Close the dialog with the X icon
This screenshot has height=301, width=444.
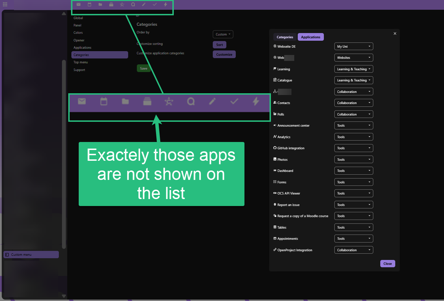pyautogui.click(x=395, y=33)
